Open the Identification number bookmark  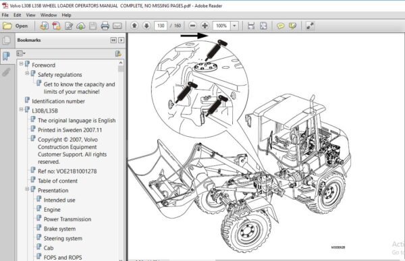tap(58, 101)
